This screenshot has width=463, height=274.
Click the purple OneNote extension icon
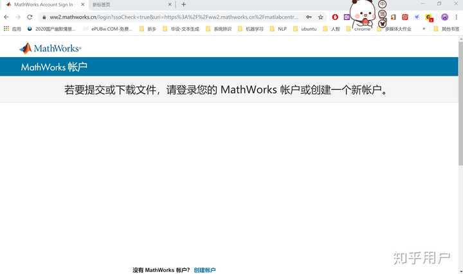(x=347, y=17)
